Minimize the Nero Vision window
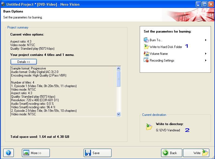Image resolution: width=215 pixels, height=159 pixels. 198,4
